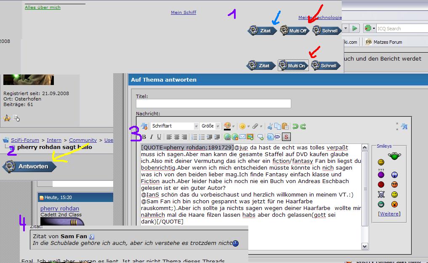The image size is (428, 263).
Task: Insert an email link via the envelope icon
Action: coord(242,137)
